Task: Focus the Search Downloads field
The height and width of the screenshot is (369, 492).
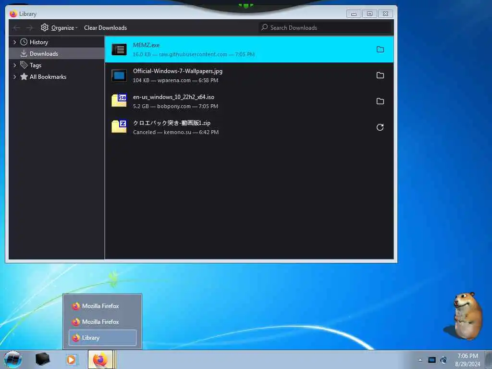Action: [x=325, y=27]
